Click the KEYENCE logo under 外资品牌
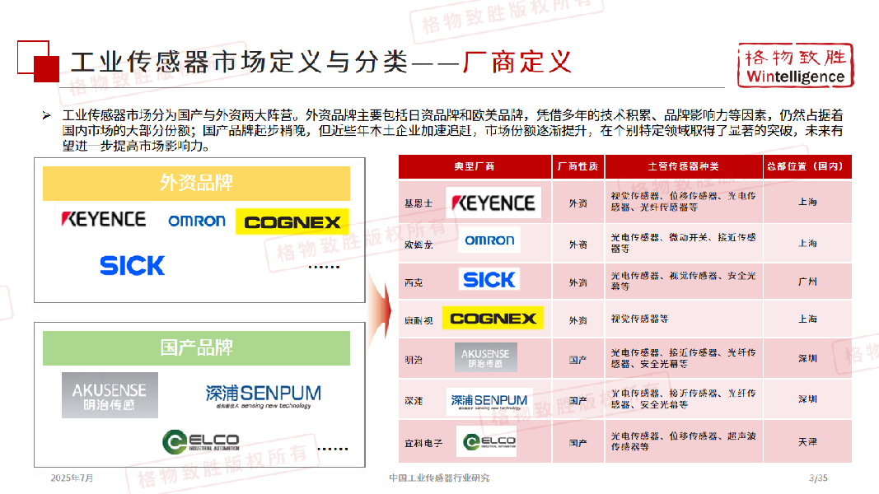This screenshot has width=879, height=494. coord(104,219)
